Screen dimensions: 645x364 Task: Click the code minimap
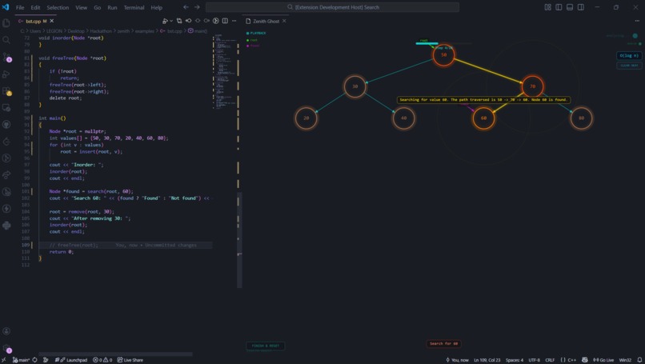click(225, 72)
